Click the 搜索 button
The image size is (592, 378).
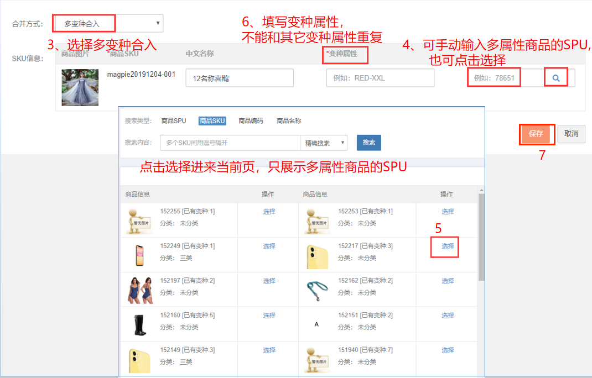(x=369, y=143)
